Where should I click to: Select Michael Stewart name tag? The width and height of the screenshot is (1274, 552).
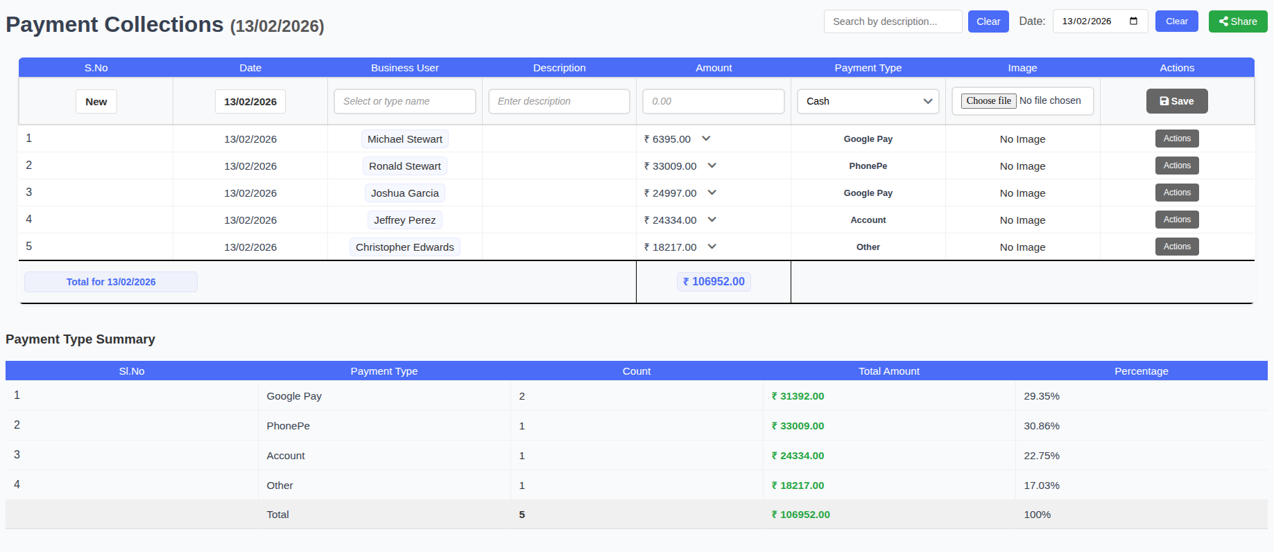[x=405, y=139]
